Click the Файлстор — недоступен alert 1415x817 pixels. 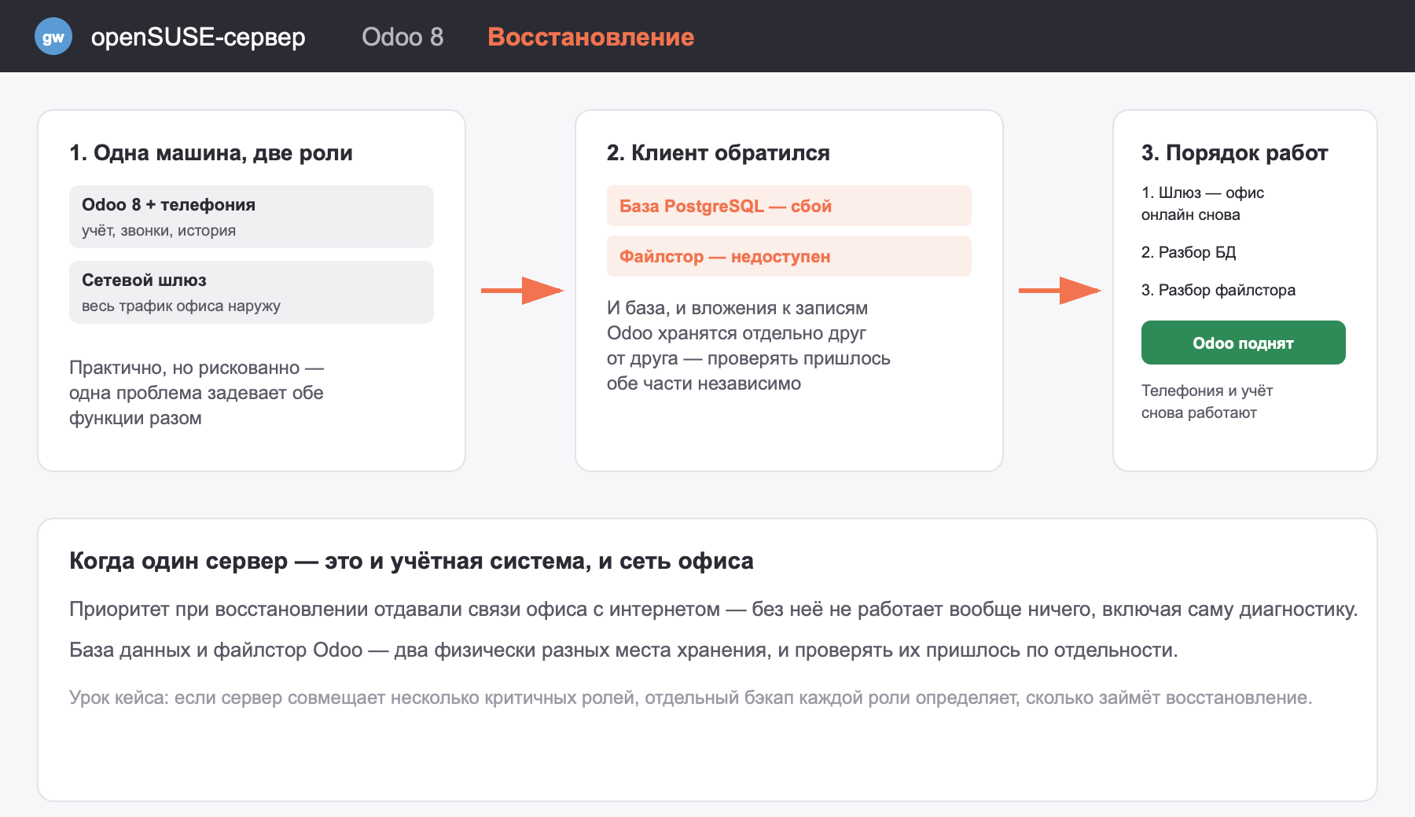[788, 256]
